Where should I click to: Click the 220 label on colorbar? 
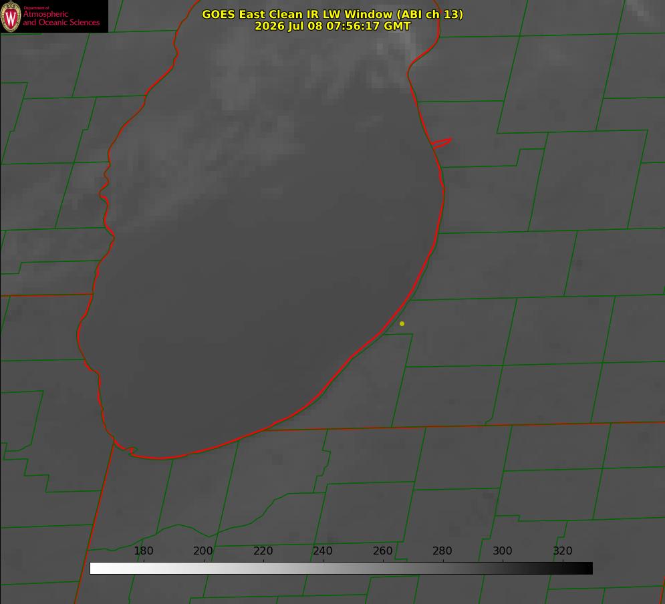263,551
